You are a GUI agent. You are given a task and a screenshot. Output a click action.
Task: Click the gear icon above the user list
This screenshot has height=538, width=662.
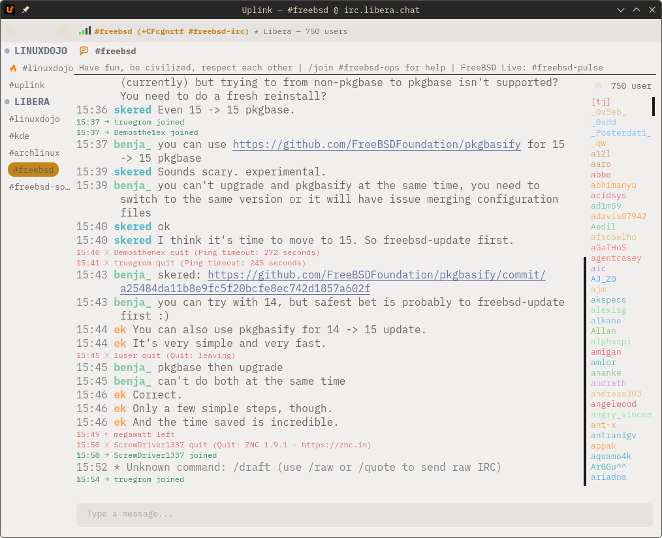(x=598, y=85)
